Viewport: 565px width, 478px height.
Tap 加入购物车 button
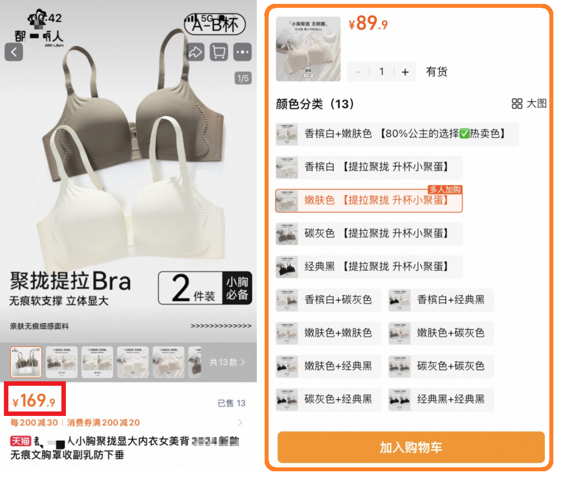(x=411, y=447)
